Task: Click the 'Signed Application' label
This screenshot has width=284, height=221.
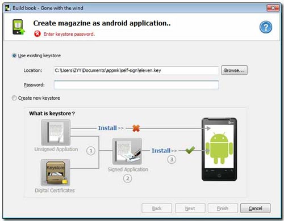Action: (x=128, y=169)
